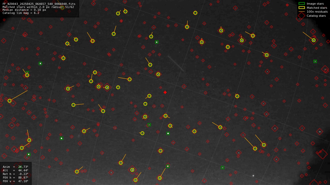Click the FOV v value 47.10°

pos(23,181)
